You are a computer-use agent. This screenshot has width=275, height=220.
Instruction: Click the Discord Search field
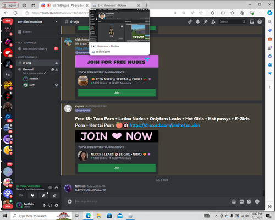pos(233,21)
